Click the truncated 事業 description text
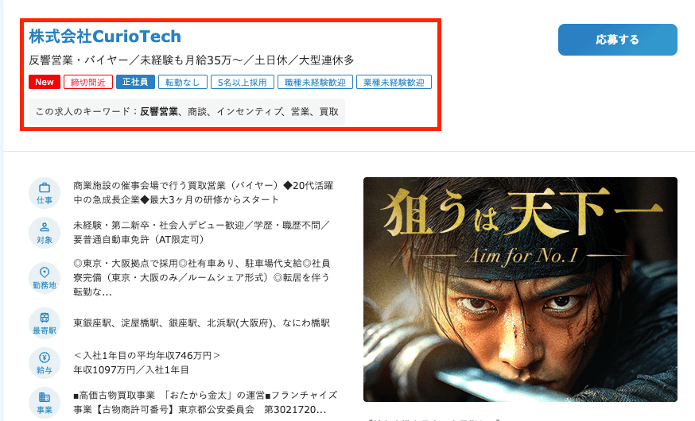The width and height of the screenshot is (695, 421). click(x=205, y=403)
